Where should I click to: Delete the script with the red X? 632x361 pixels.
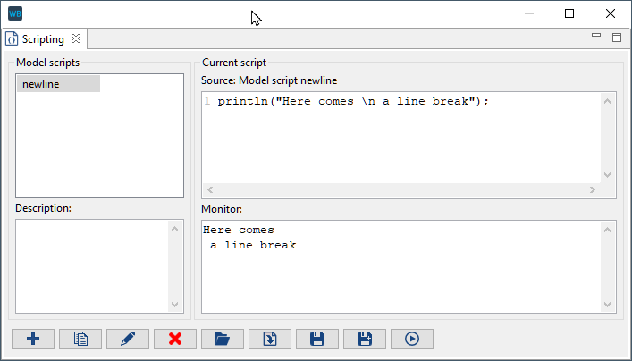(175, 339)
